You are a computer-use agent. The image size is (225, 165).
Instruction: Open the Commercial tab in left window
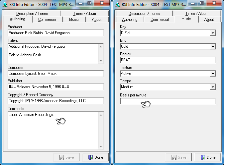(x=47, y=20)
